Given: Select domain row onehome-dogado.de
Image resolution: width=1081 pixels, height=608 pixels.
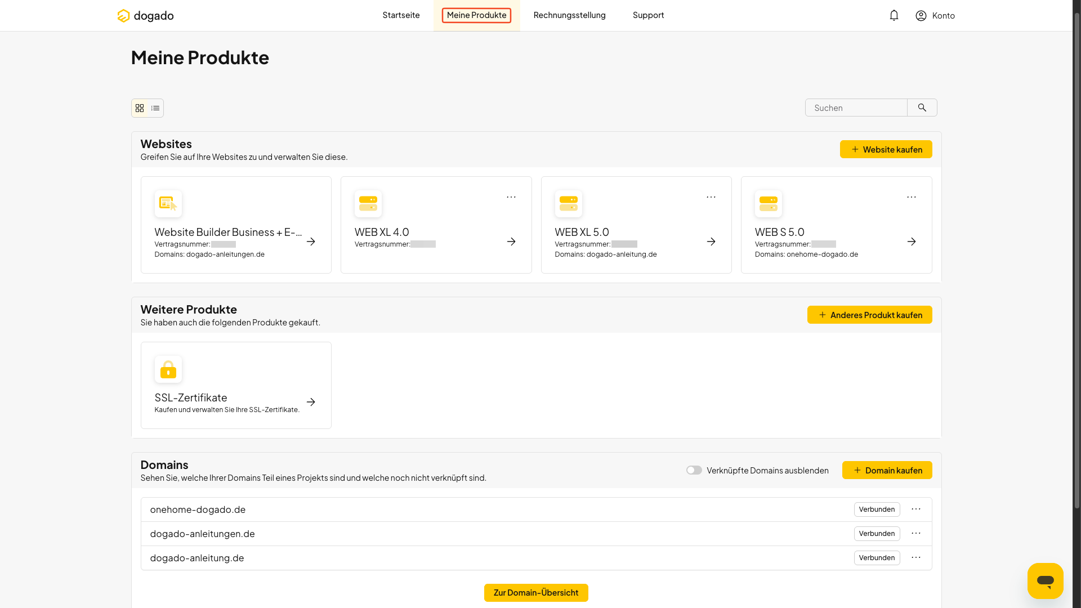Looking at the screenshot, I should [536, 509].
